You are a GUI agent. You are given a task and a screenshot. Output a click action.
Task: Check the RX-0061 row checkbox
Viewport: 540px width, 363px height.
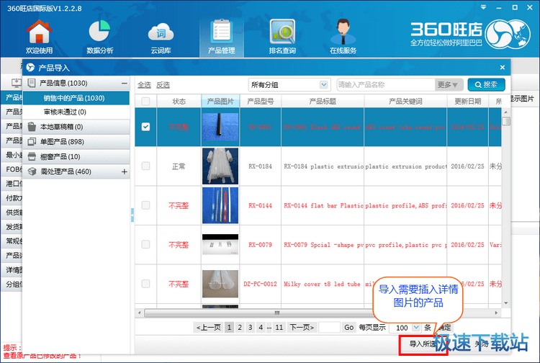tap(145, 127)
